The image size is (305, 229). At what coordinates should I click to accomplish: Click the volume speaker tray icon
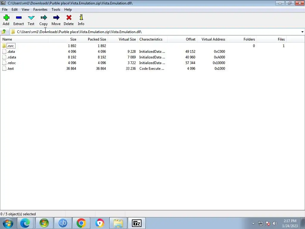click(x=275, y=223)
